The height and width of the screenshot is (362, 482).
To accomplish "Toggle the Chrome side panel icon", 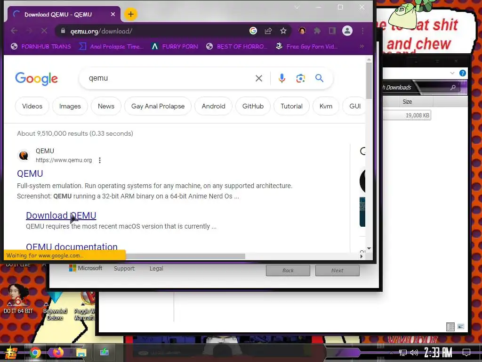I will point(332,31).
